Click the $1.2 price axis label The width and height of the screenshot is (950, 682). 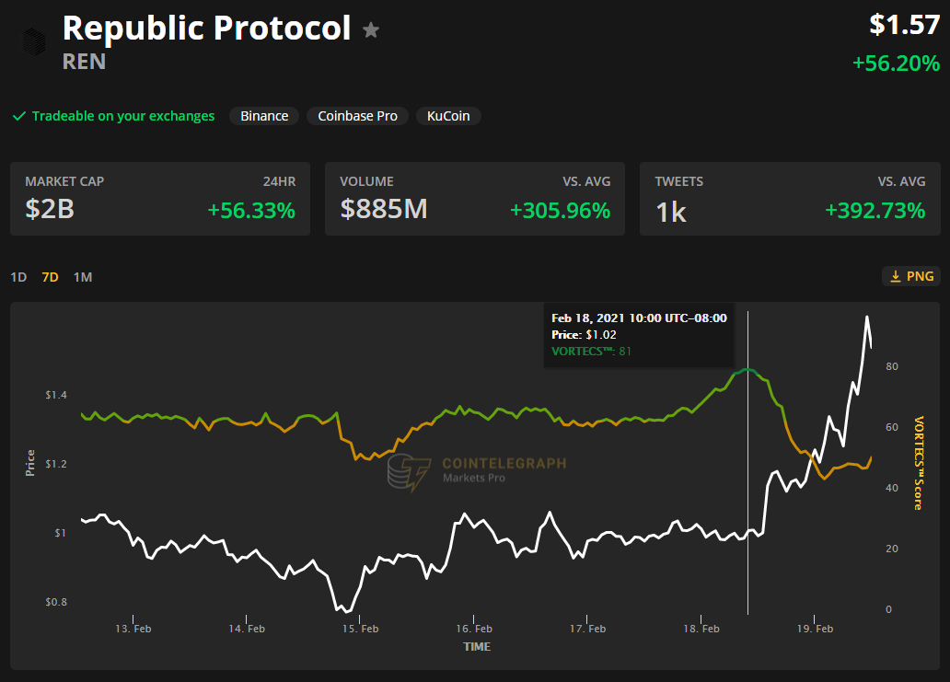[56, 464]
